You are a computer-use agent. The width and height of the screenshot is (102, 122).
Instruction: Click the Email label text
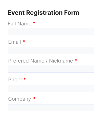click(15, 42)
